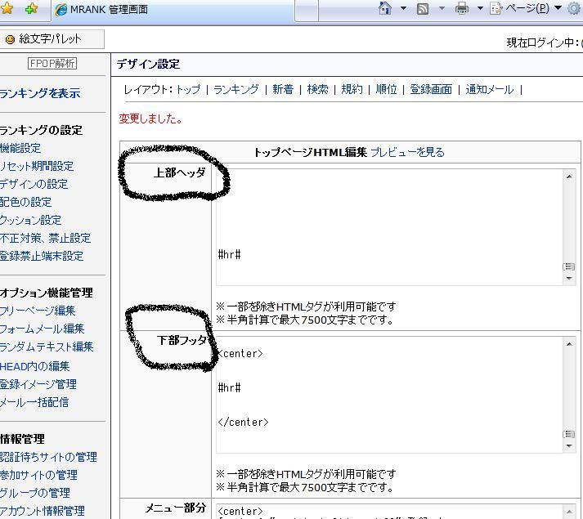This screenshot has width=583, height=519.
Task: Click the 下部フッタ scrollbar thumb
Action: tap(569, 434)
